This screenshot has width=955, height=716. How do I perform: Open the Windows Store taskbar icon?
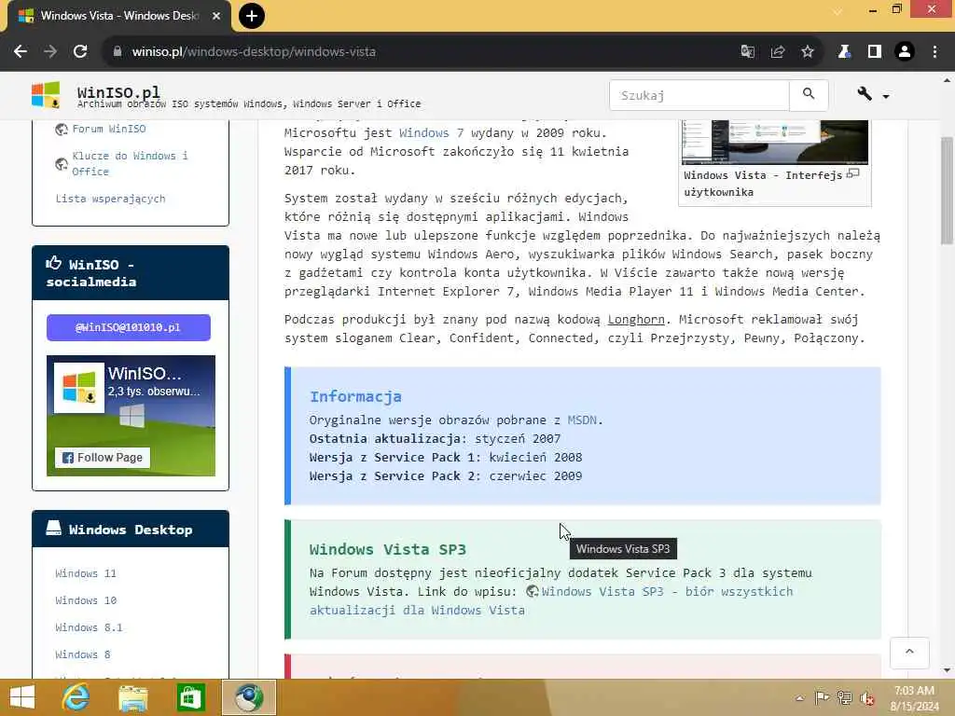[x=190, y=697]
